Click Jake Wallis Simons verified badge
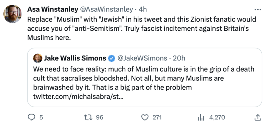 111,58
